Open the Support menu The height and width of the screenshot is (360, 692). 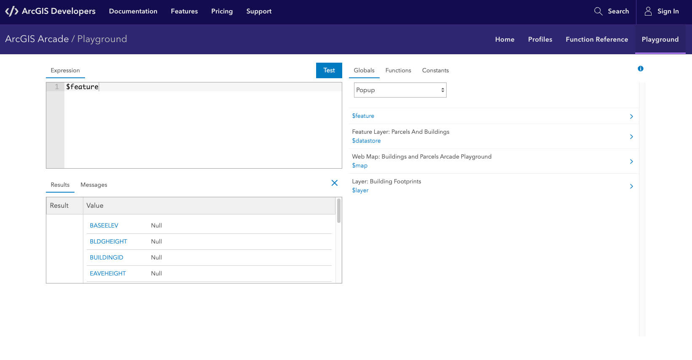pos(259,11)
